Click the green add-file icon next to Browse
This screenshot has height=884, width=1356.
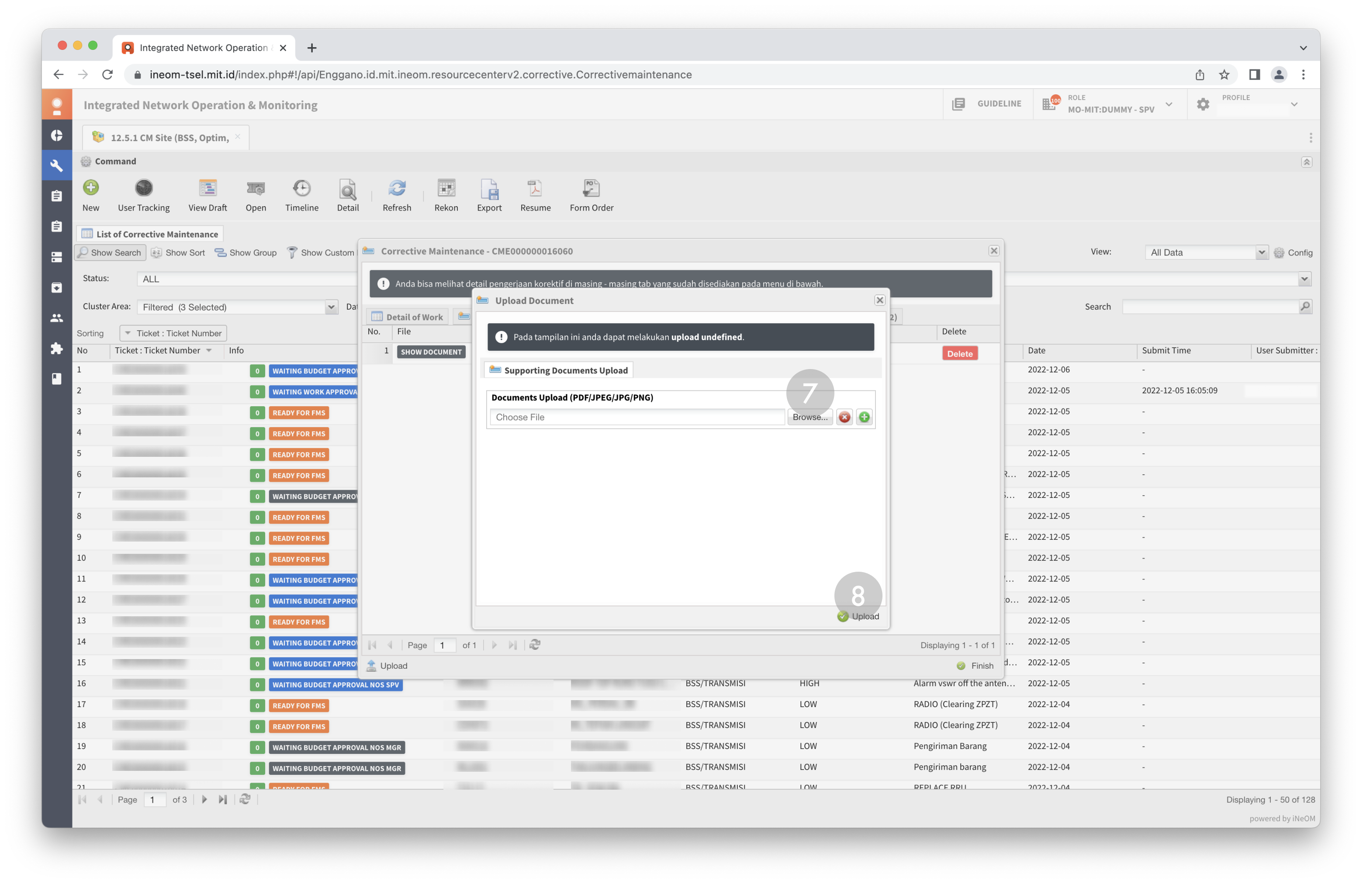[x=864, y=418]
